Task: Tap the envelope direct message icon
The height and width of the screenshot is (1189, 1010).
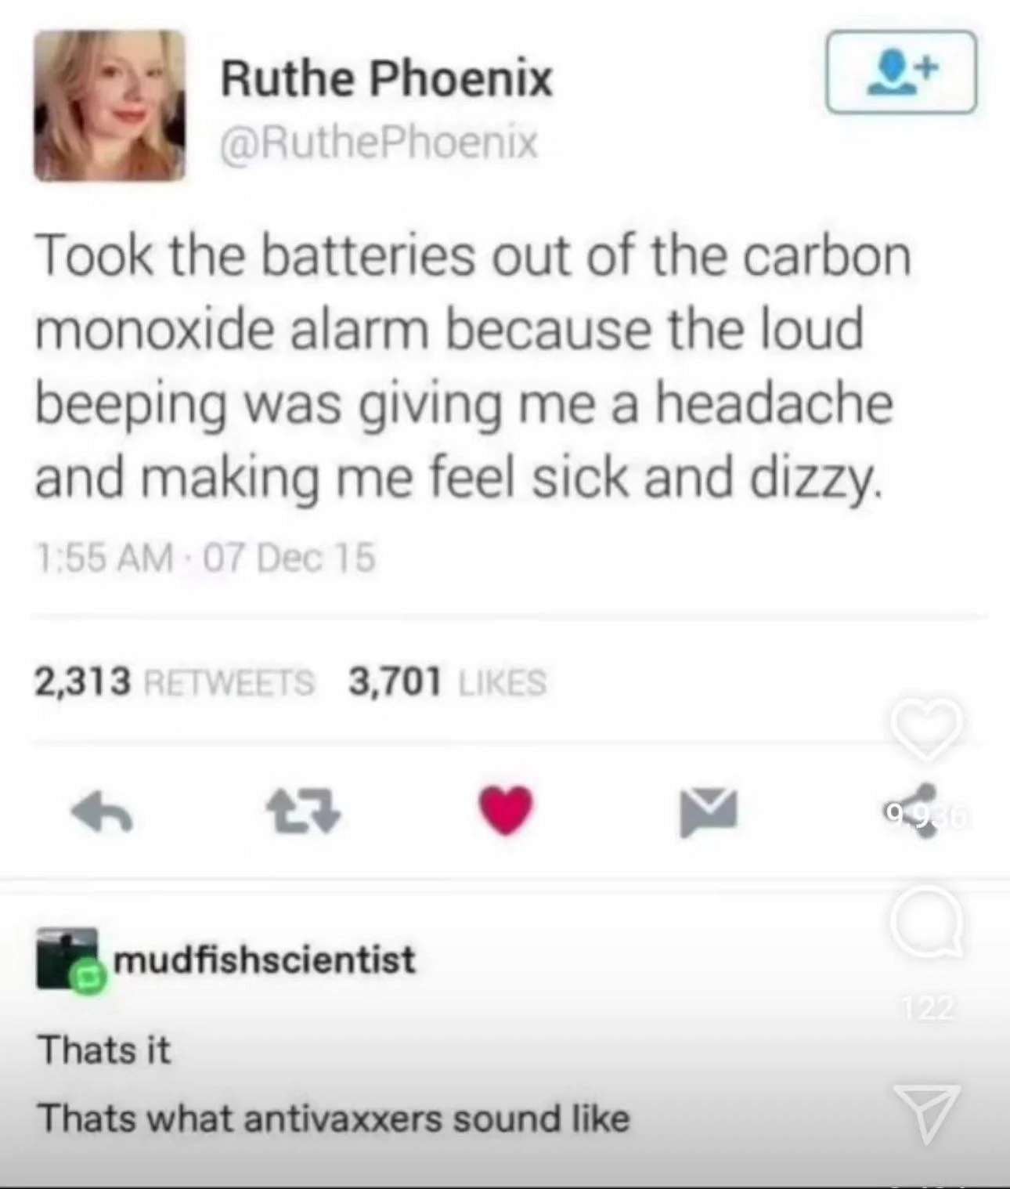Action: pyautogui.click(x=709, y=812)
